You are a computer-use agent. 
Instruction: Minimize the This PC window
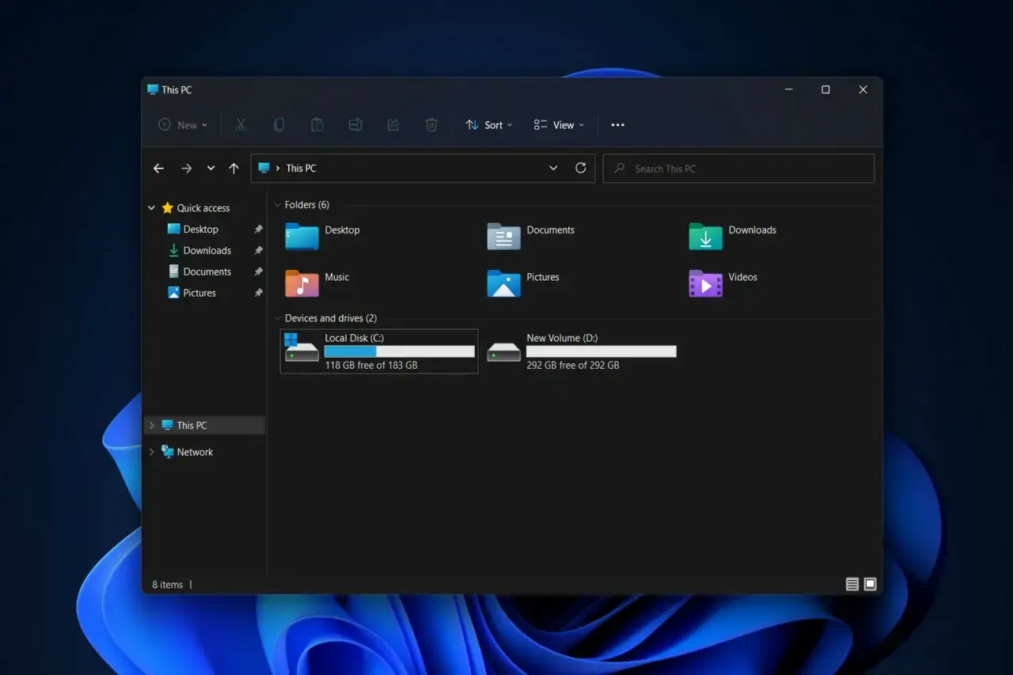[789, 89]
